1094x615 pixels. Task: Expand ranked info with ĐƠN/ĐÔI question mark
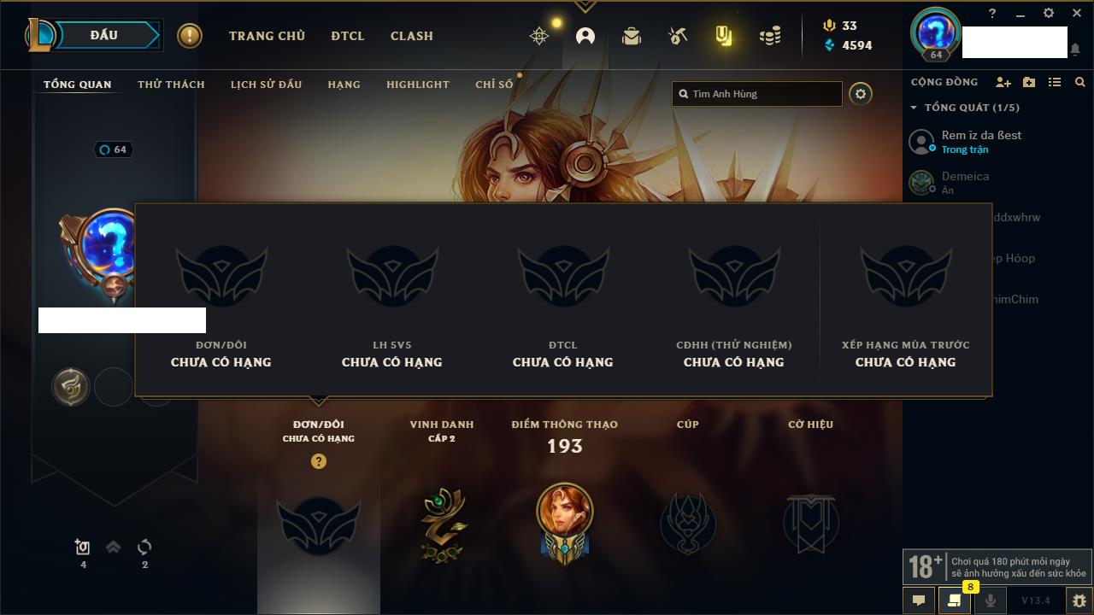pos(319,461)
